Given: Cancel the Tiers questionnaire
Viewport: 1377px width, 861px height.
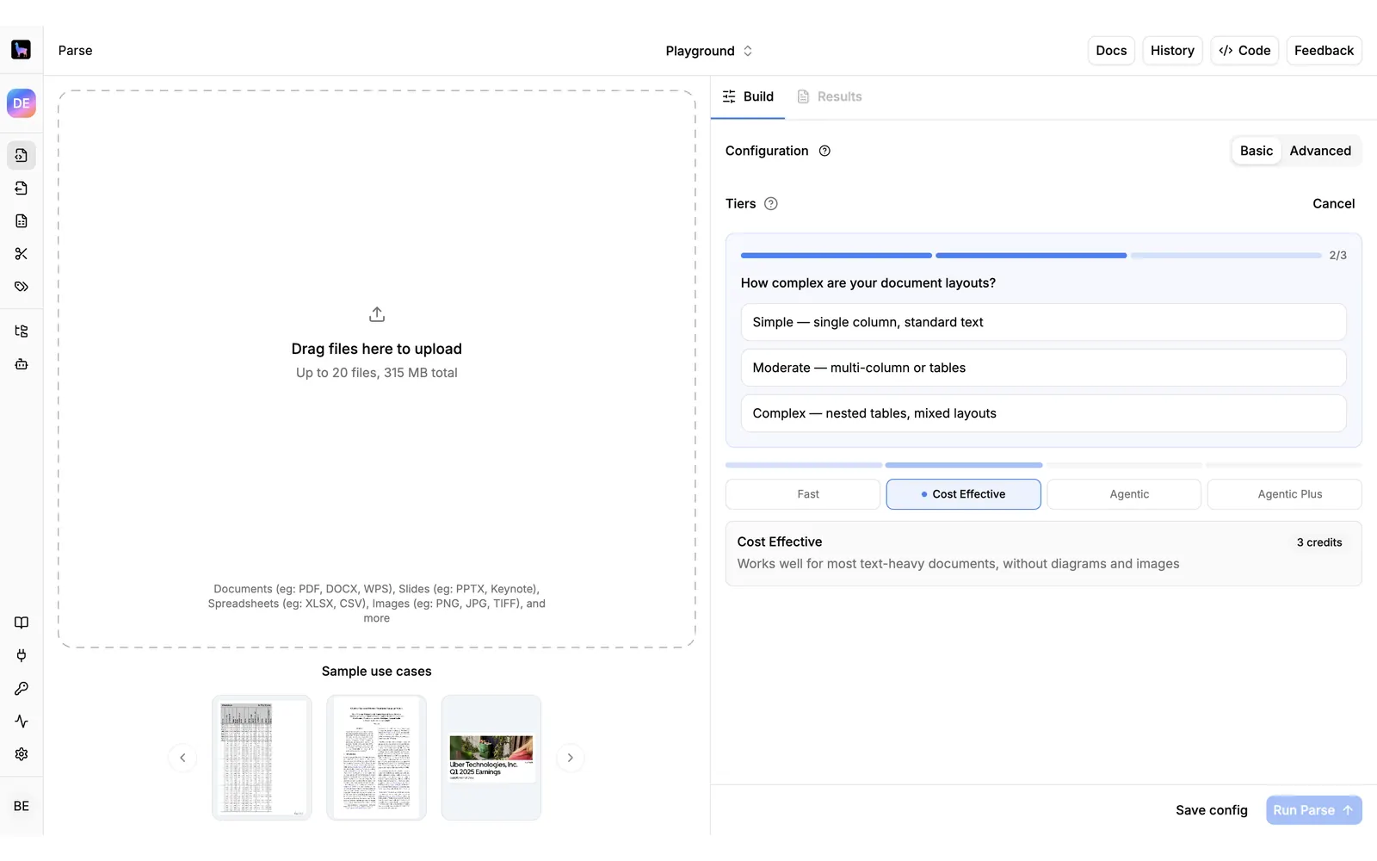Looking at the screenshot, I should tap(1333, 204).
